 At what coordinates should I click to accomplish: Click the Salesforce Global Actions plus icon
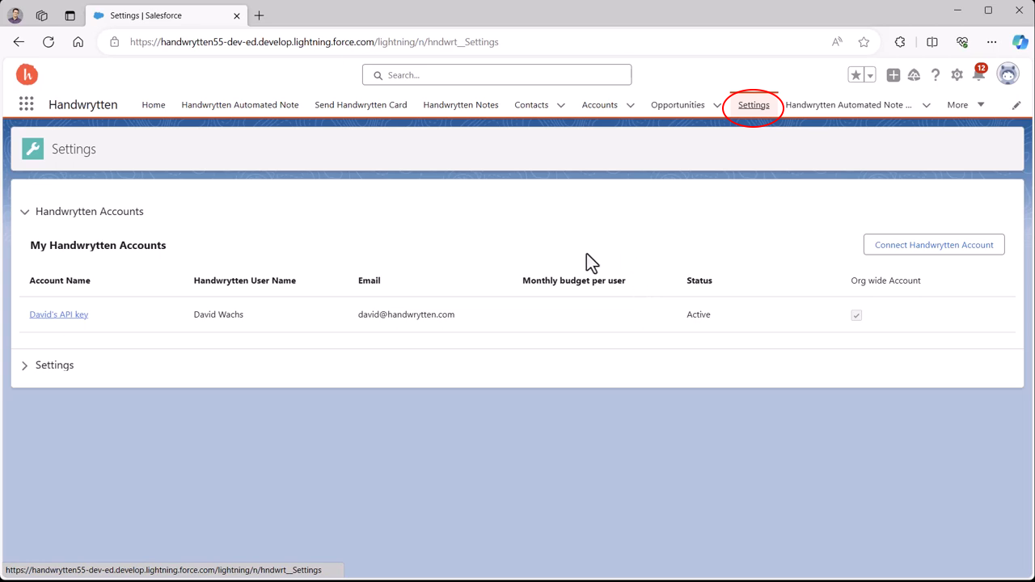pos(893,74)
